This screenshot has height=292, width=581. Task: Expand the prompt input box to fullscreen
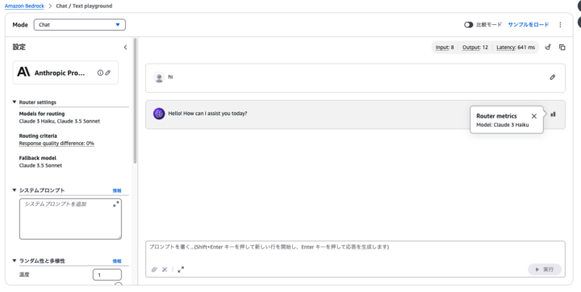tap(181, 269)
